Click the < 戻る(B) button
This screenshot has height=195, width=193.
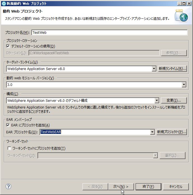click(95, 187)
